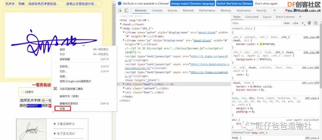
Task: Expand the div class="content" node
Action: 124,88
